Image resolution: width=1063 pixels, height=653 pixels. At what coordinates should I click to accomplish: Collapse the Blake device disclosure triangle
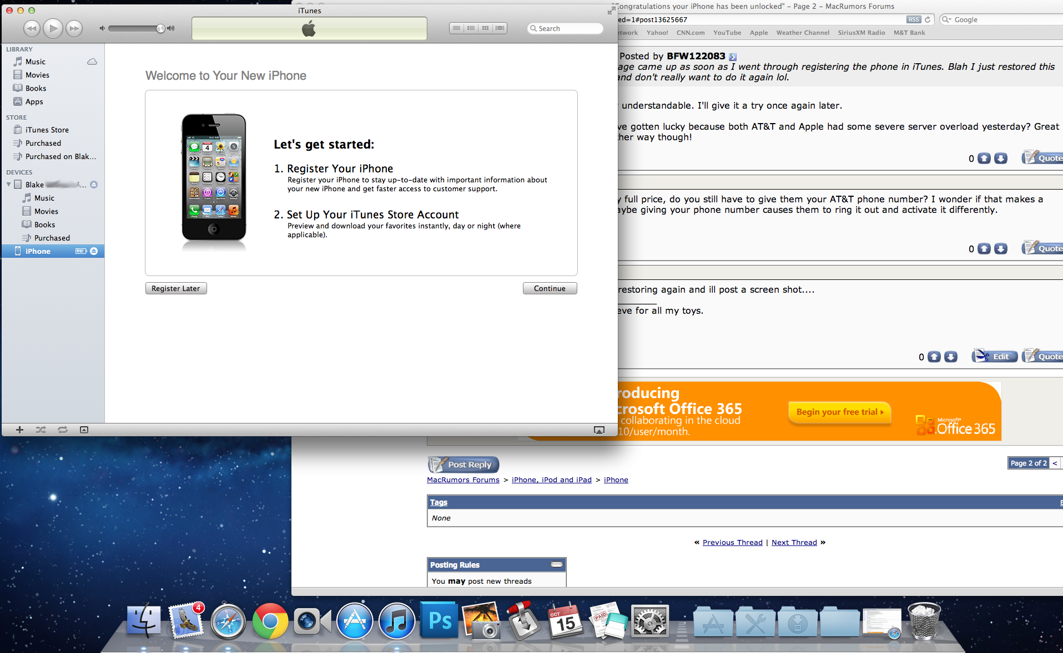click(x=8, y=185)
